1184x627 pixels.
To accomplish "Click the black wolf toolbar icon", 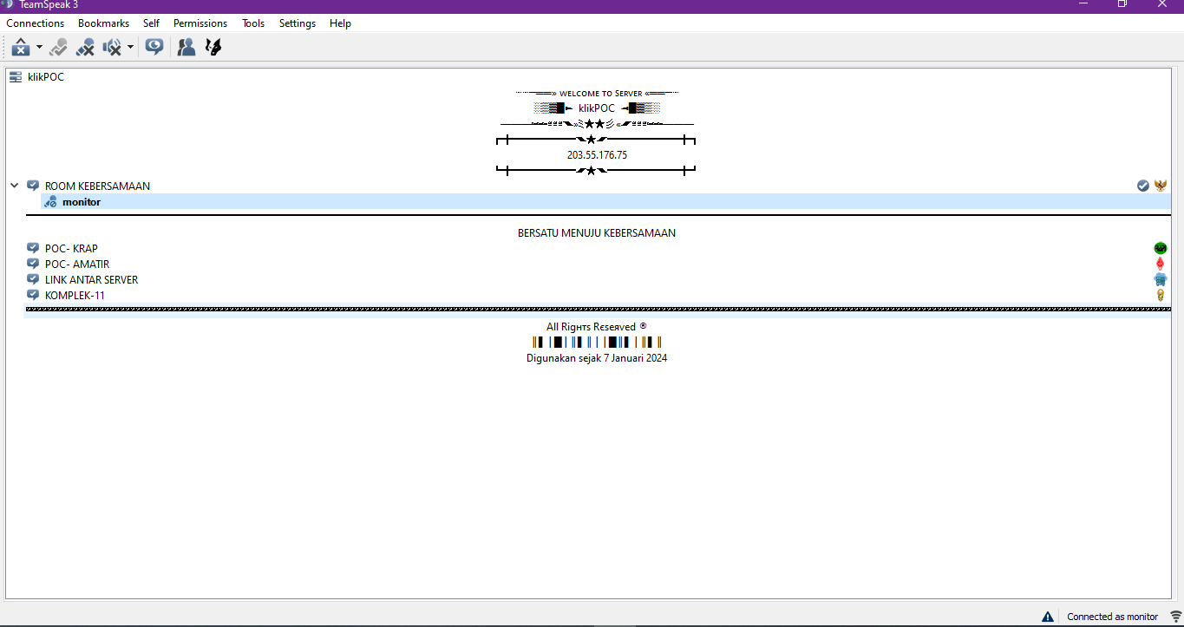I will point(213,47).
